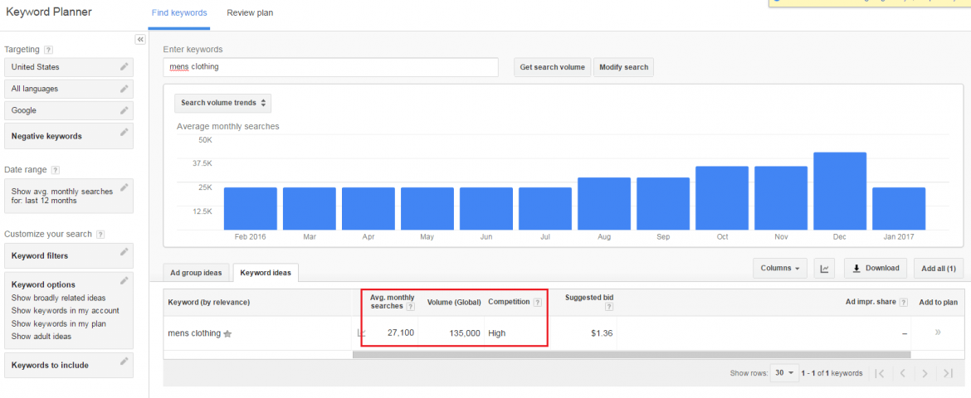Sort by Volume (Global) column header
This screenshot has height=398, width=971.
point(454,302)
